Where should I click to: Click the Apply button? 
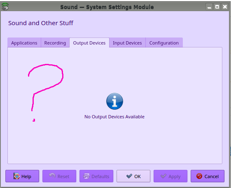pos(170,176)
